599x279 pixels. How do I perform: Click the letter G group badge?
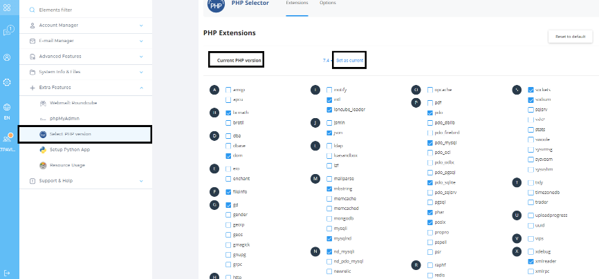point(214,205)
